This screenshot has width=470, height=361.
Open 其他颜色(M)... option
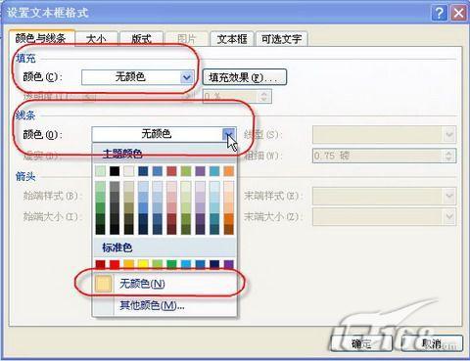point(164,305)
